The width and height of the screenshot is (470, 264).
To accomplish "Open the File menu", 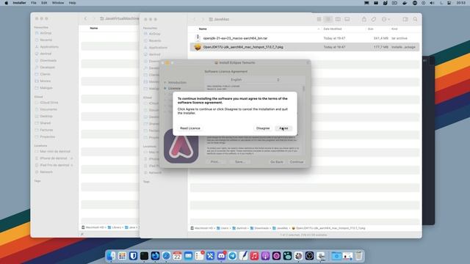I will tap(34, 3).
